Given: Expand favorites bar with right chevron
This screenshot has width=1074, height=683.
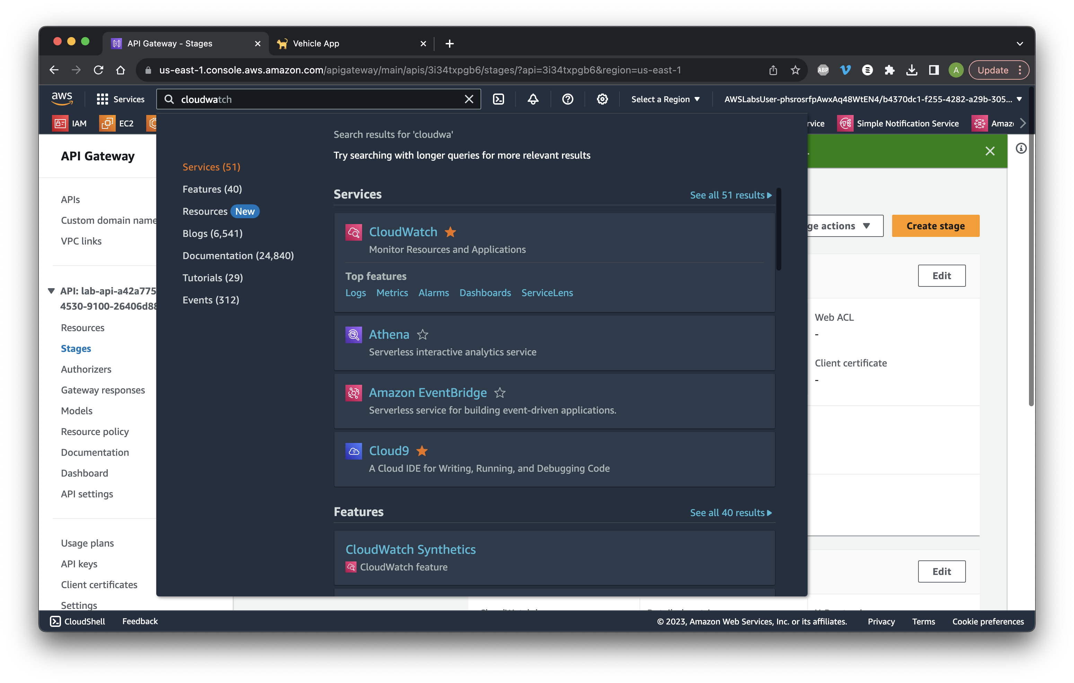Looking at the screenshot, I should click(1023, 124).
